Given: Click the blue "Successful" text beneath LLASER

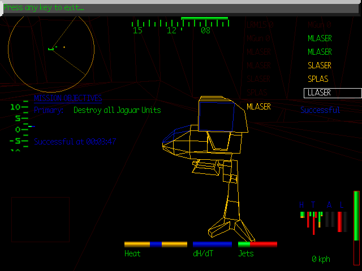Looking at the screenshot, I should click(x=320, y=110).
